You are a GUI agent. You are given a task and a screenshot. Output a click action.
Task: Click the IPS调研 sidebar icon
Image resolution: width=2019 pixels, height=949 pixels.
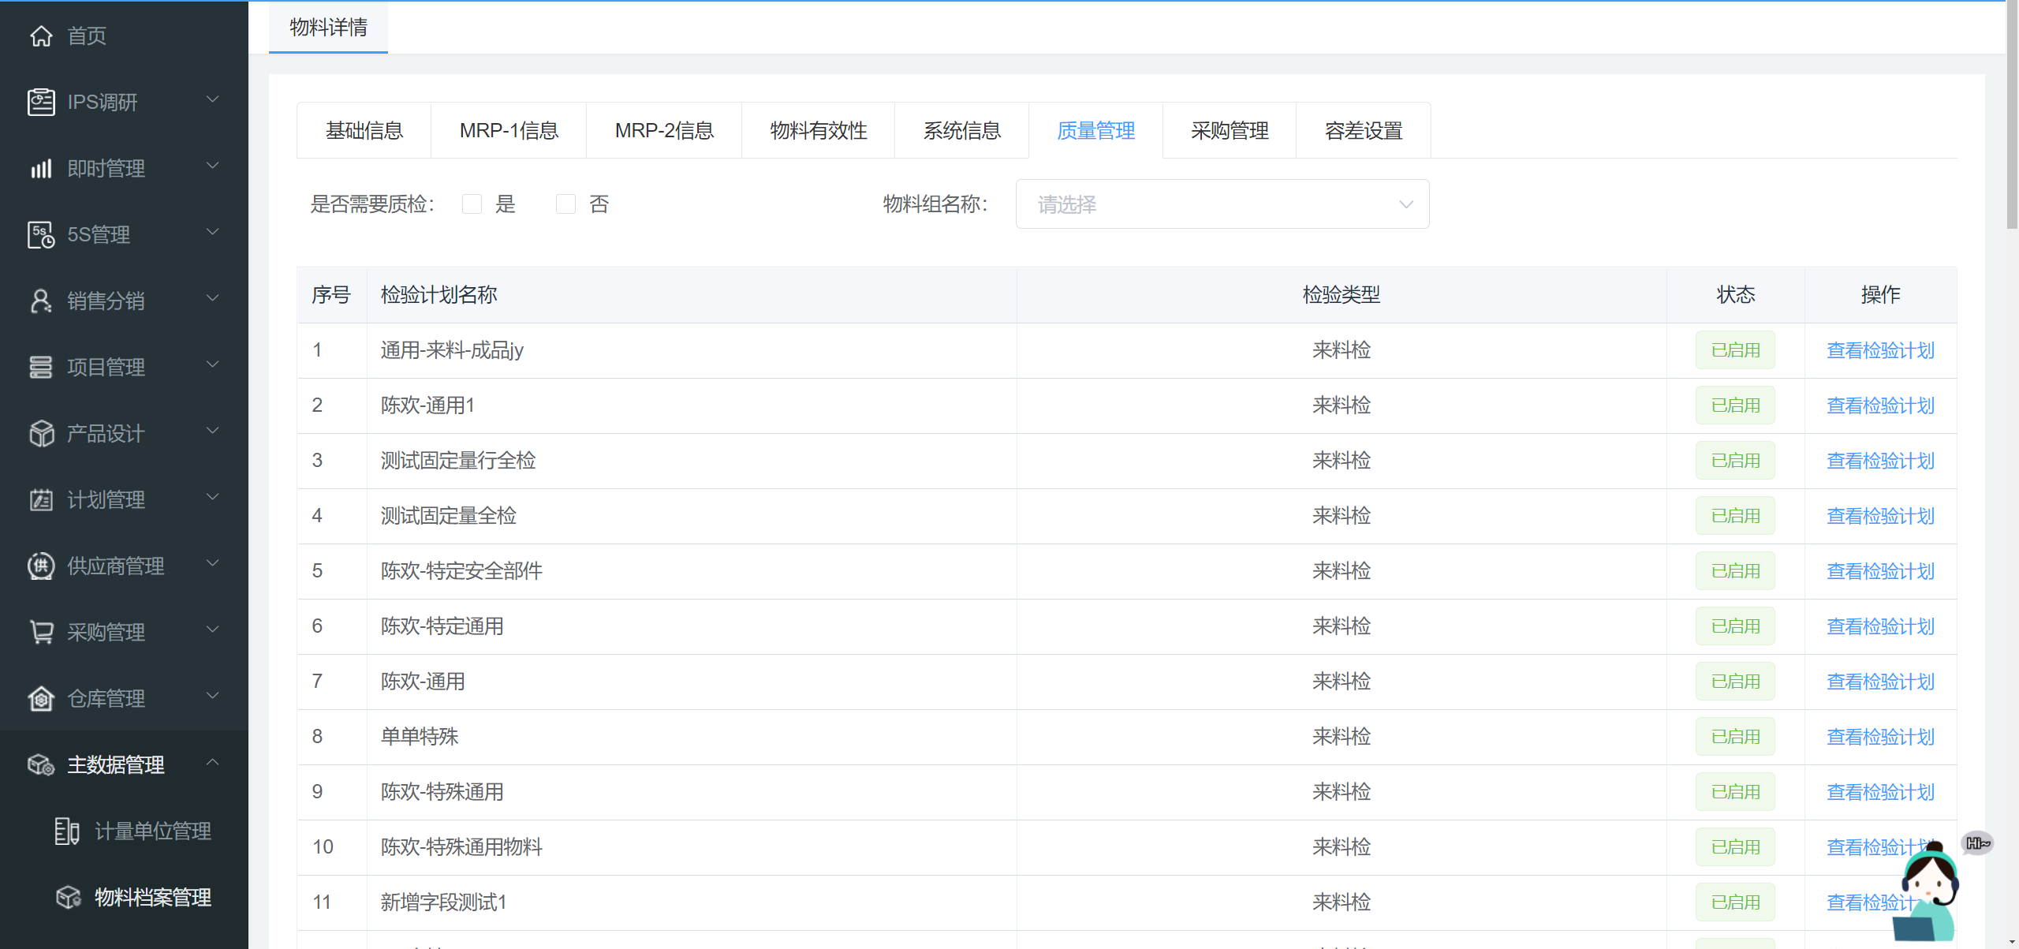coord(41,103)
